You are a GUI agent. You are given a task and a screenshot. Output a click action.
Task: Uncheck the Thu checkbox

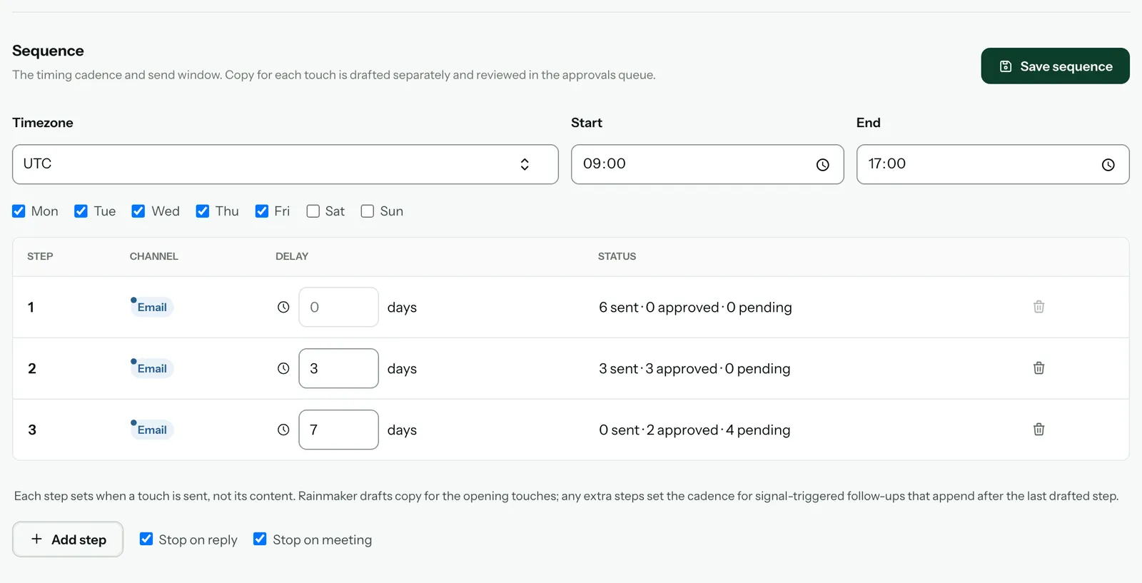(x=203, y=211)
